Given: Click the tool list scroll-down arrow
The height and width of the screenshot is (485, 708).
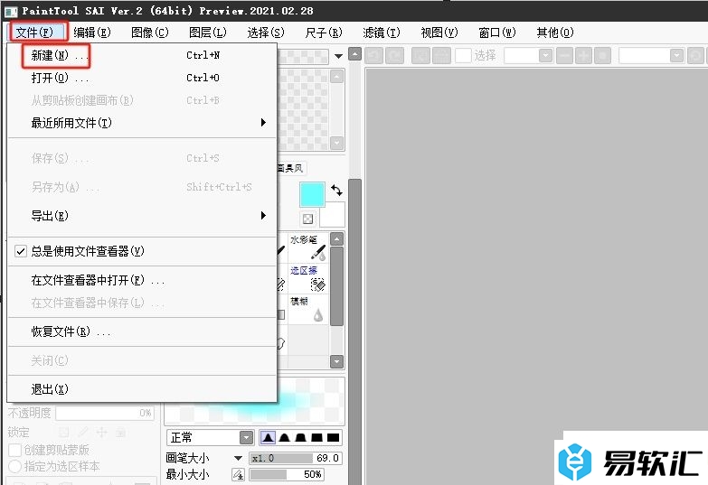Looking at the screenshot, I should (x=337, y=361).
